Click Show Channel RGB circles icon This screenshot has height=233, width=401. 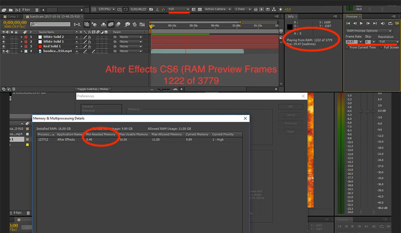click(x=164, y=9)
